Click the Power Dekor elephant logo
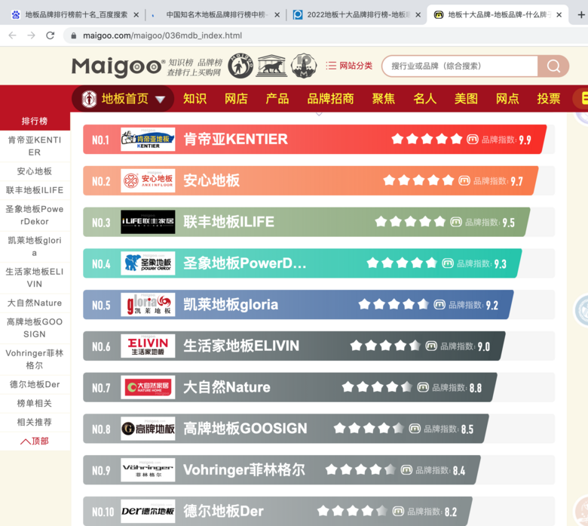This screenshot has height=526, width=588. click(148, 263)
